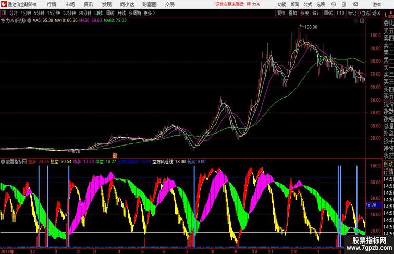The height and width of the screenshot is (254, 394).
Task: Open the mobile phone icon
Action: pos(343,4)
